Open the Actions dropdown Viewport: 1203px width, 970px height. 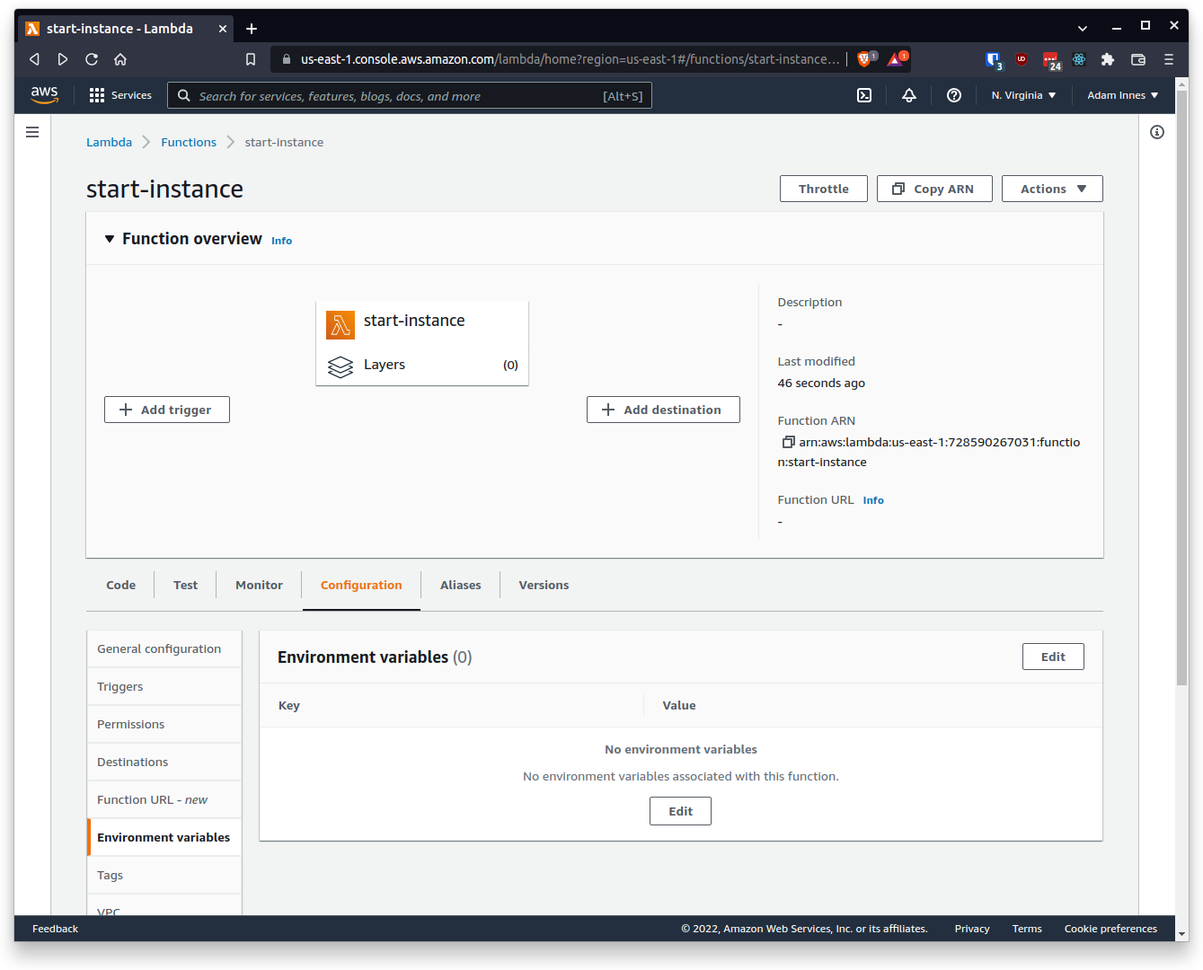[1052, 189]
